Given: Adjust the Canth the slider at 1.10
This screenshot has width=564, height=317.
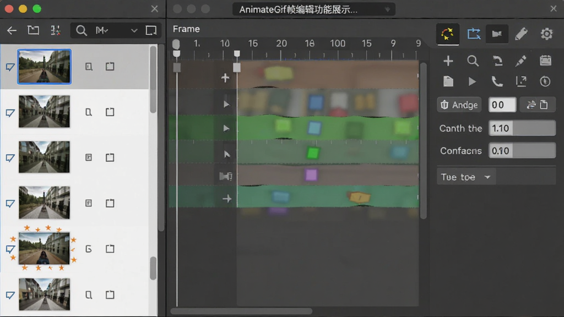Looking at the screenshot, I should coord(522,128).
